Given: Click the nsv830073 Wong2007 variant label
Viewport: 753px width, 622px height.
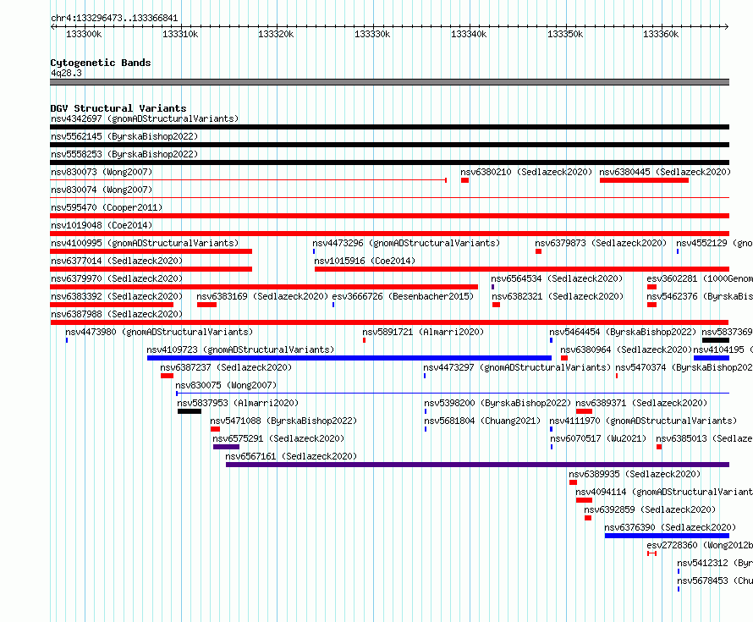Looking at the screenshot, I should [x=102, y=172].
